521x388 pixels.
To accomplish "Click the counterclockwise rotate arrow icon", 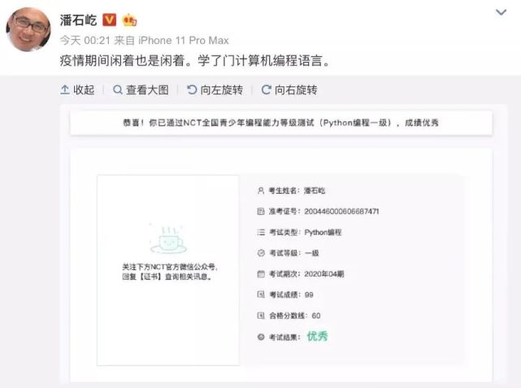I will coord(192,89).
